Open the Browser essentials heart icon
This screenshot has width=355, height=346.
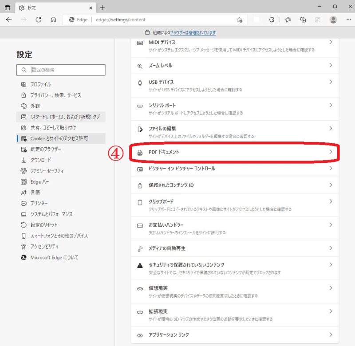click(x=271, y=20)
